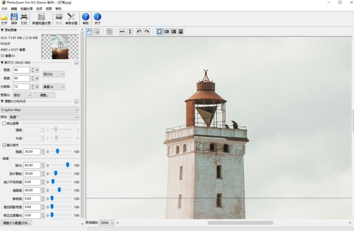Screen dimensions: 354x231
Task: Rotate image clockwise
Action: (147, 31)
